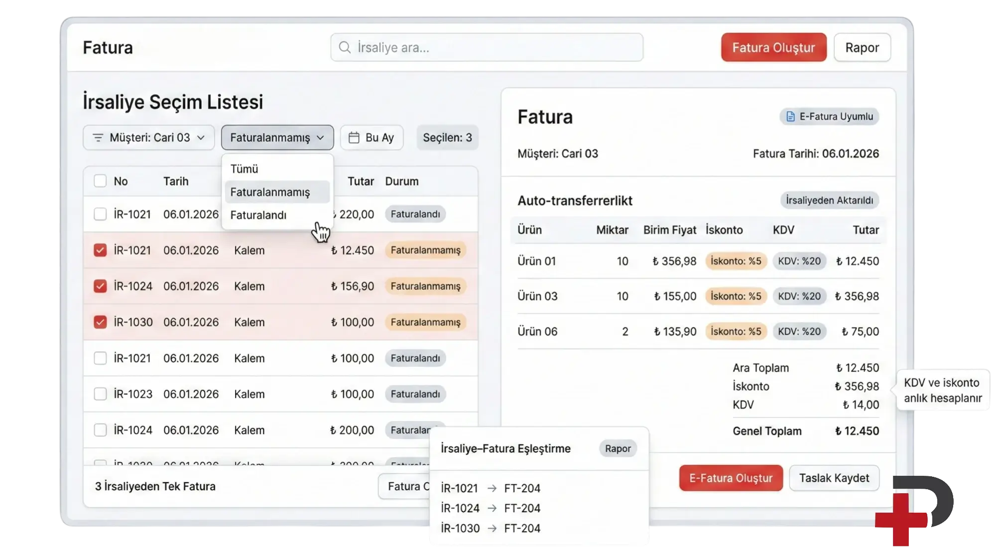Click the filter icon beside Müşteri

98,138
